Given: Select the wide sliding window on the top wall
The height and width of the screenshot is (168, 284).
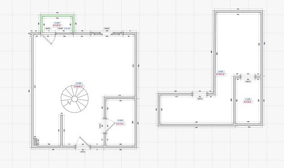Looking at the screenshot, I should (x=107, y=34).
